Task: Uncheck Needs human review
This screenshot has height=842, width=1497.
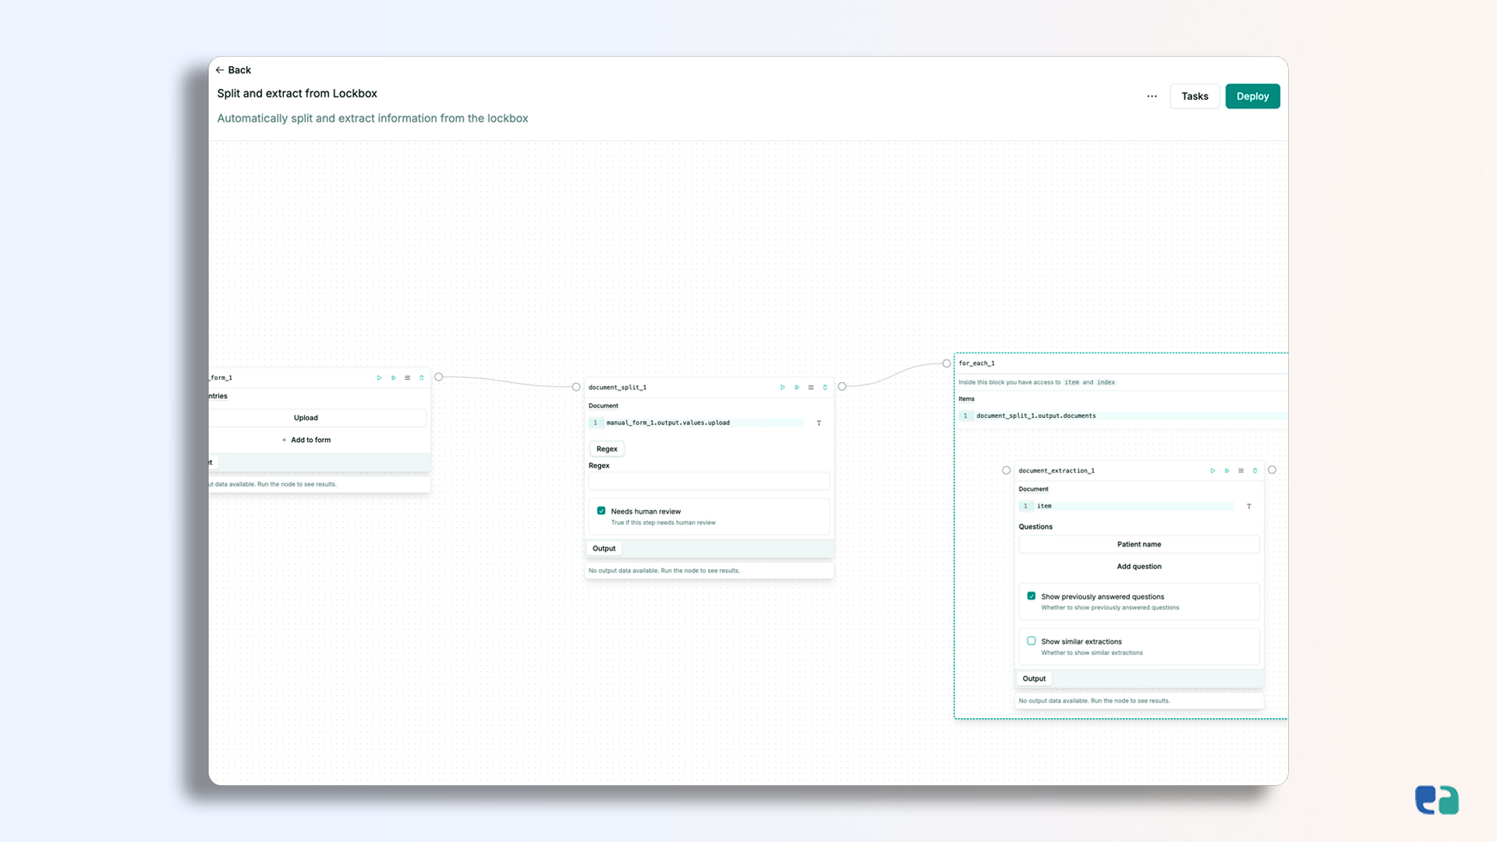Action: 601,511
